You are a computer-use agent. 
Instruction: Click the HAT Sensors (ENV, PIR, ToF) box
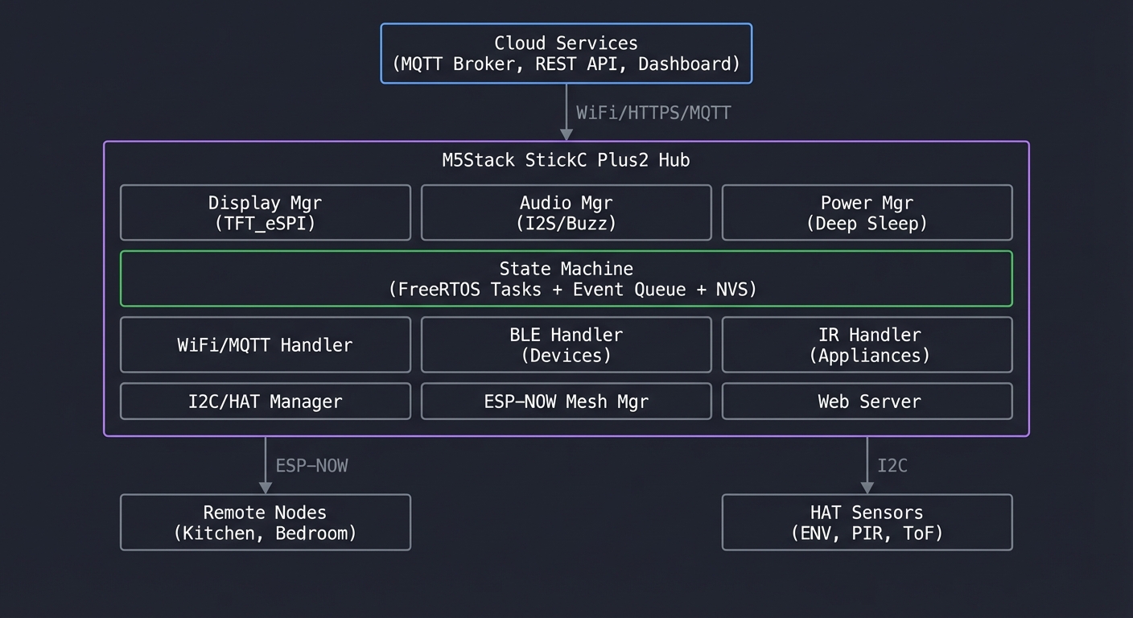(867, 522)
